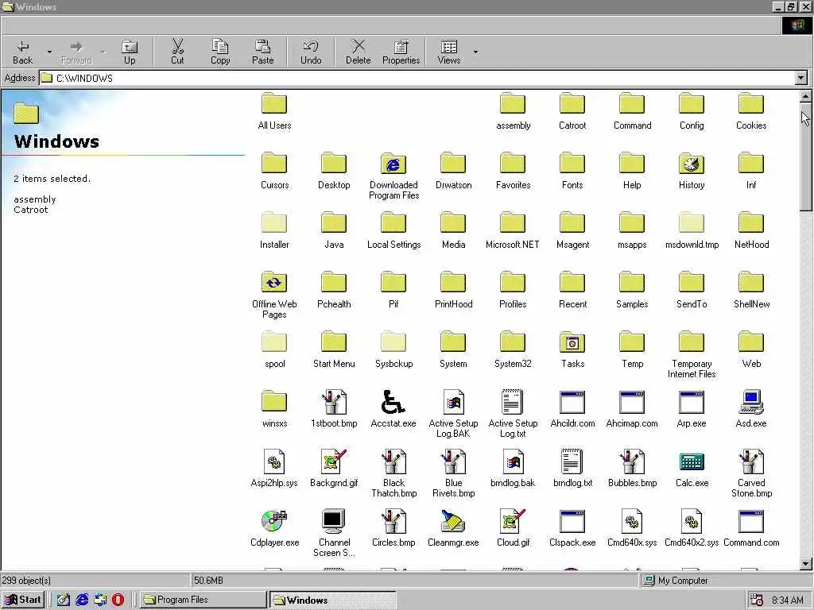814x610 pixels.
Task: Select the Cloud.gif file
Action: pyautogui.click(x=513, y=528)
